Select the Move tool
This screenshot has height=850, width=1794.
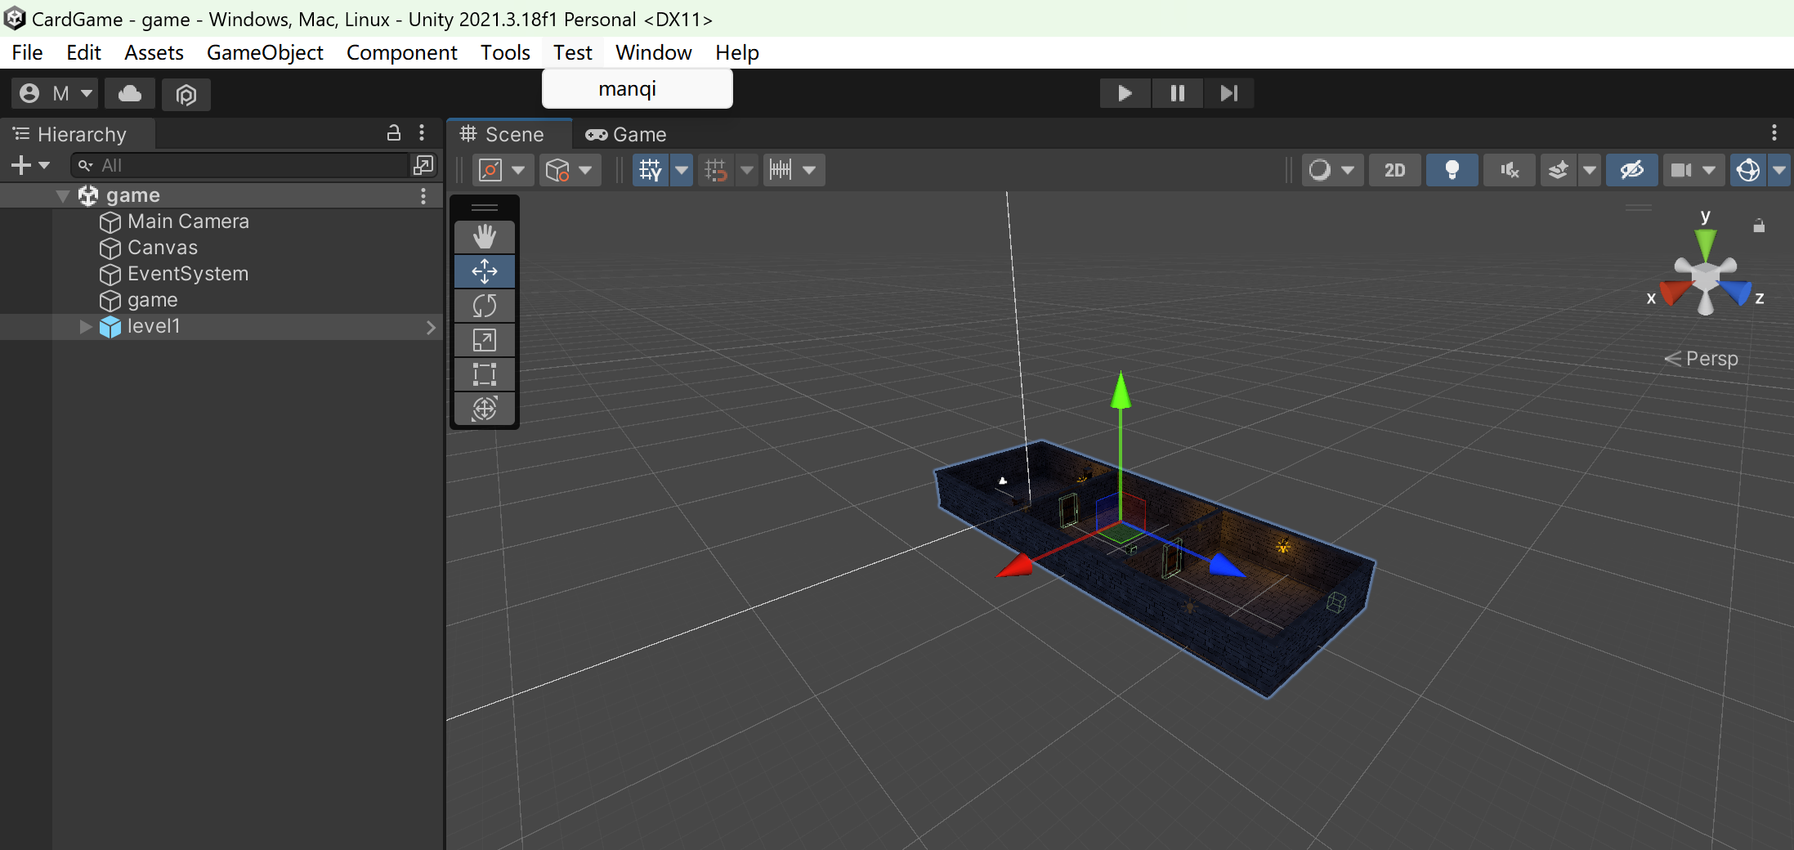(x=485, y=271)
